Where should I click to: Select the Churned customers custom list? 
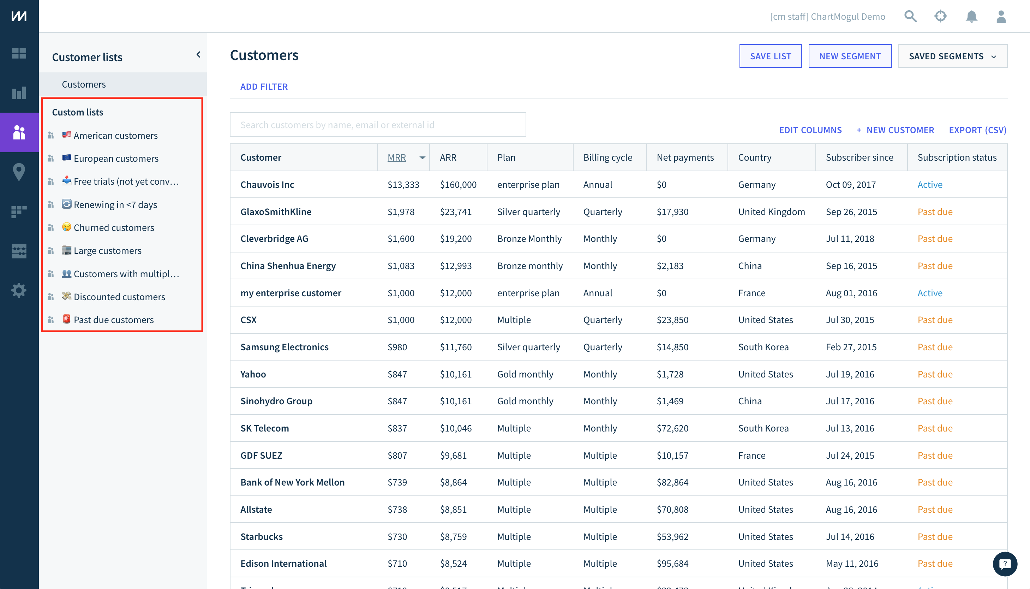click(x=114, y=227)
